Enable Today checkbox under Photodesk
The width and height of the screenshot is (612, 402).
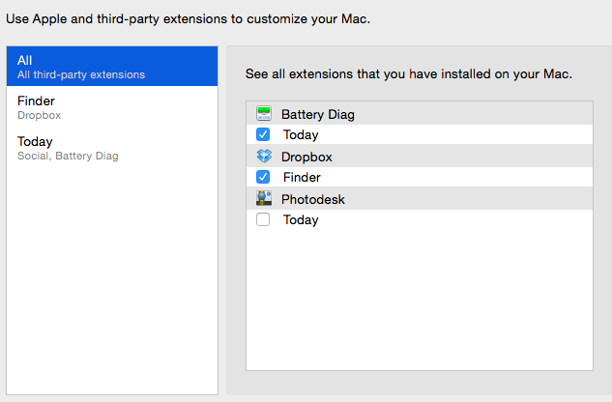264,220
